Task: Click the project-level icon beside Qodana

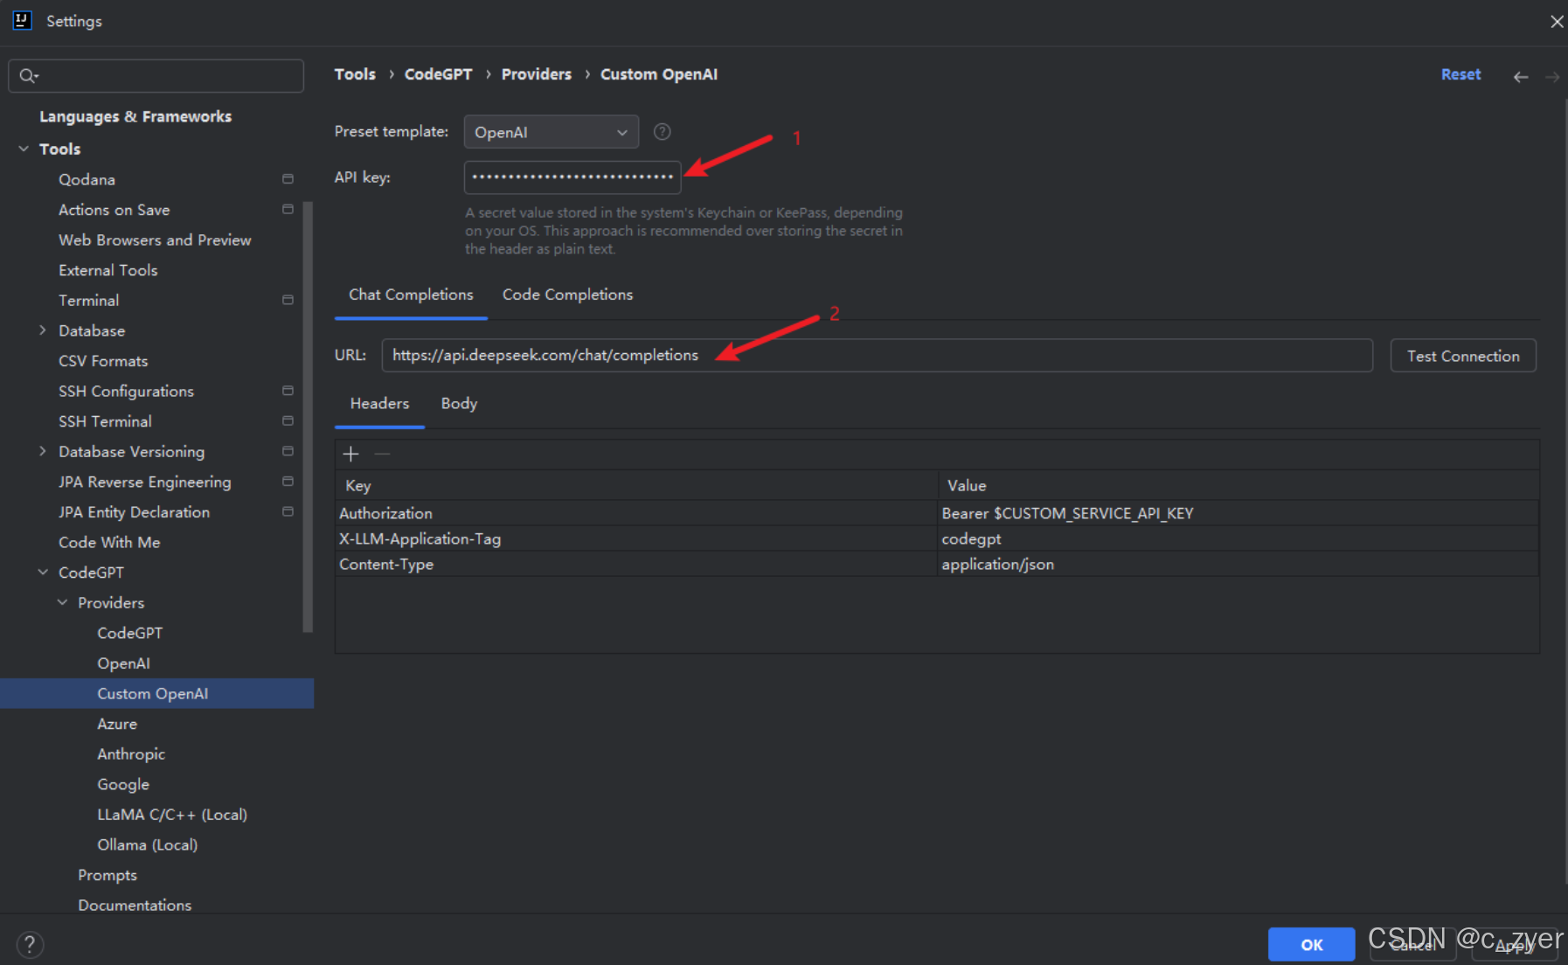Action: point(288,179)
